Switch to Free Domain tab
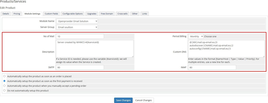268x103 pixels. click(x=107, y=14)
